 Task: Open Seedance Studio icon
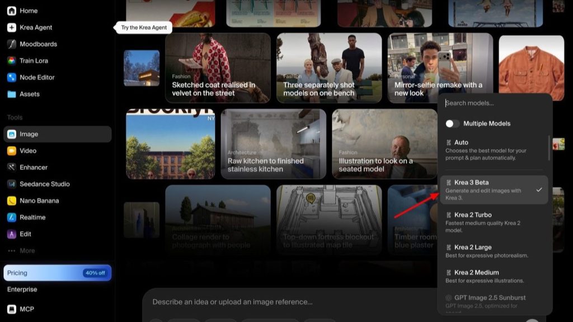pos(11,184)
